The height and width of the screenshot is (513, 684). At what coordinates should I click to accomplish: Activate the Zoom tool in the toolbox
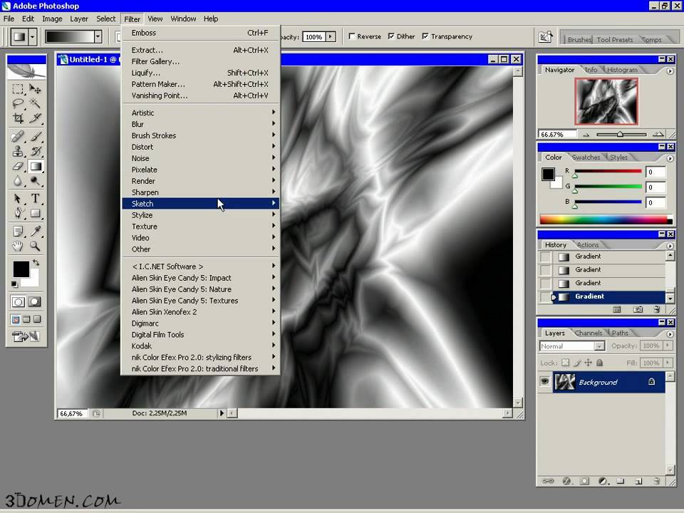(35, 246)
